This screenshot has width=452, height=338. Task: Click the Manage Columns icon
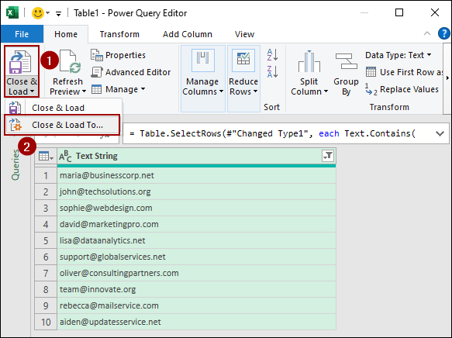tap(203, 60)
